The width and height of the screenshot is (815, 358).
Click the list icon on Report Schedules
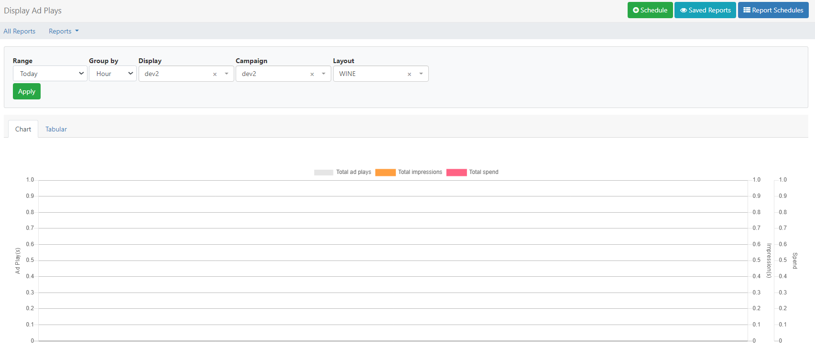(747, 10)
